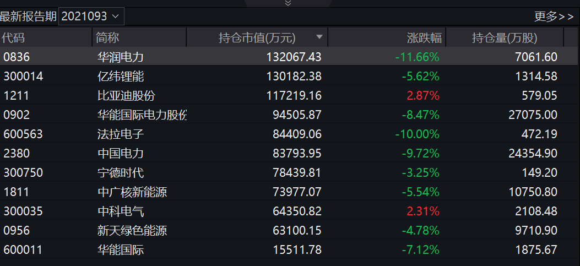Viewport: 580px width, 266px height.
Task: Sort by 持仓量(万股) column header
Action: click(505, 37)
